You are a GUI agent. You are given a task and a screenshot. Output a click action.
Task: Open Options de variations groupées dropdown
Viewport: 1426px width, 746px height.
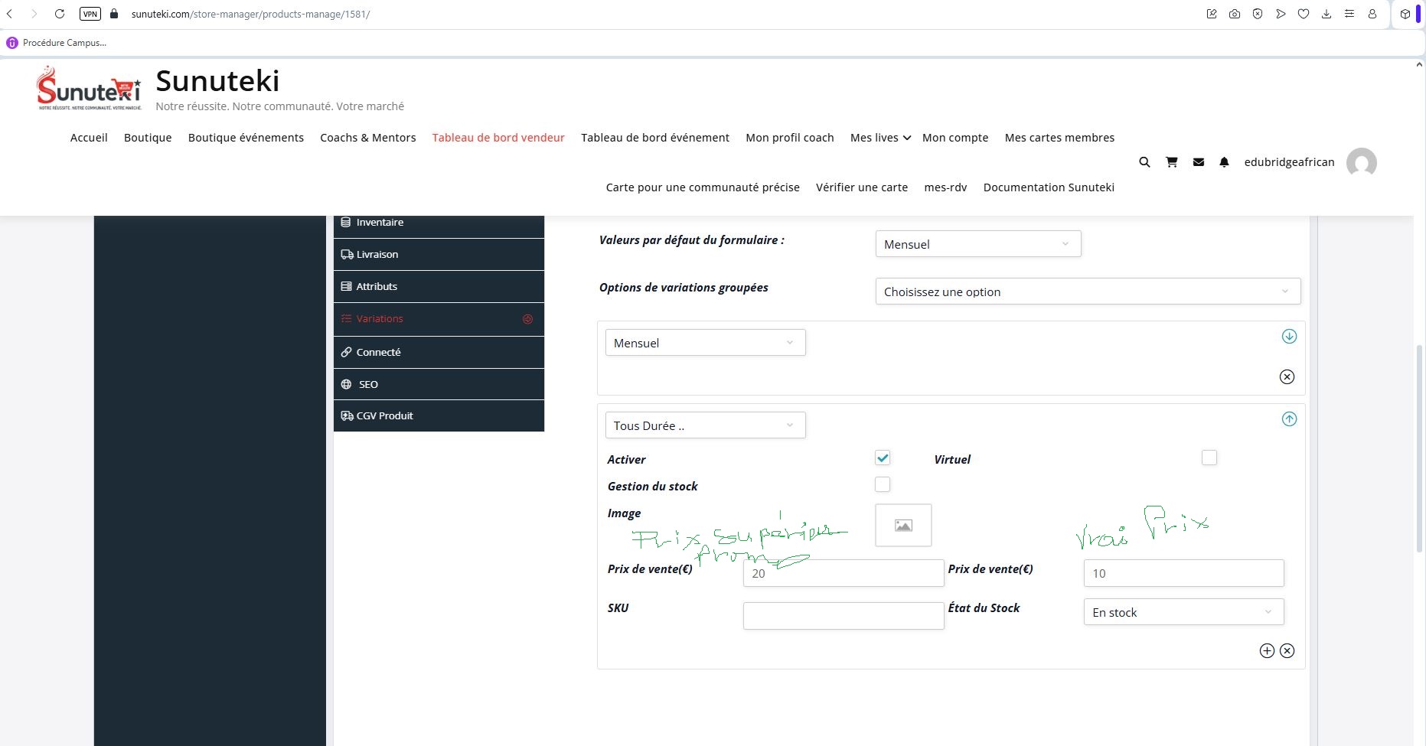pyautogui.click(x=1087, y=292)
